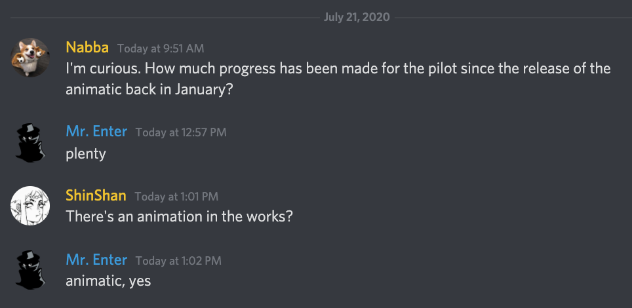Screen dimensions: 632x308
Task: Click Mr. Enter's avatar beside "animatic, yes"
Action: pos(30,270)
